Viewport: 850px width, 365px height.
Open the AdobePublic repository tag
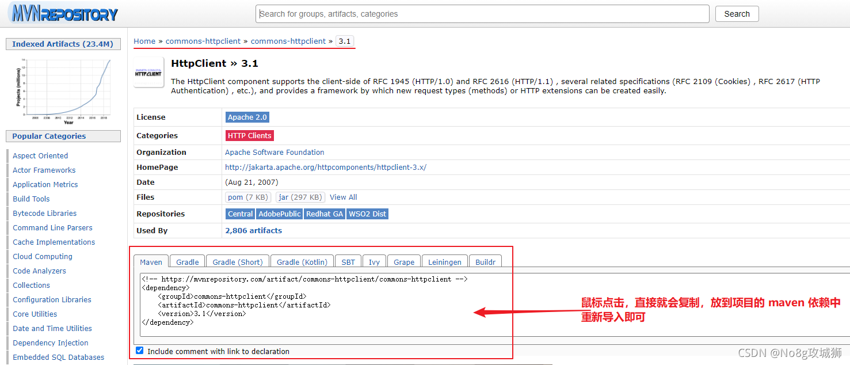(x=280, y=214)
